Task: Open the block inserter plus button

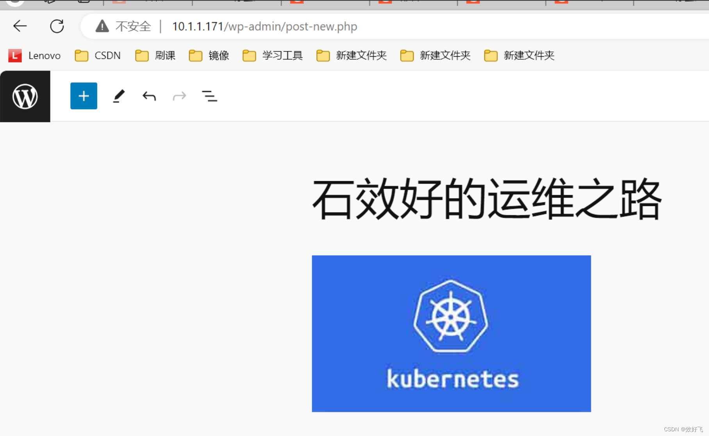Action: click(84, 96)
